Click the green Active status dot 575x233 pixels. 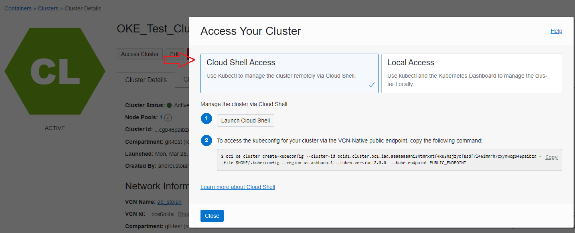[169, 105]
